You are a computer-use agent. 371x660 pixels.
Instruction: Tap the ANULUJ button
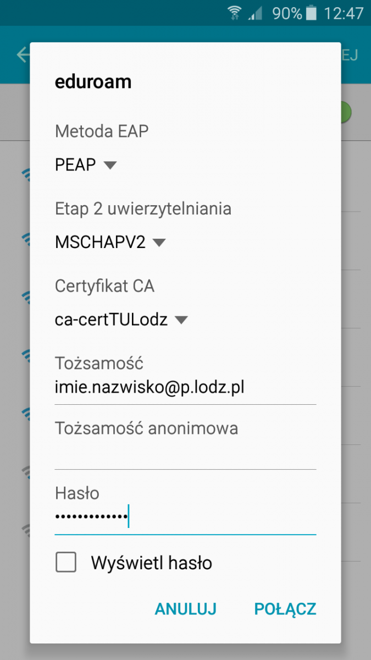pyautogui.click(x=186, y=609)
